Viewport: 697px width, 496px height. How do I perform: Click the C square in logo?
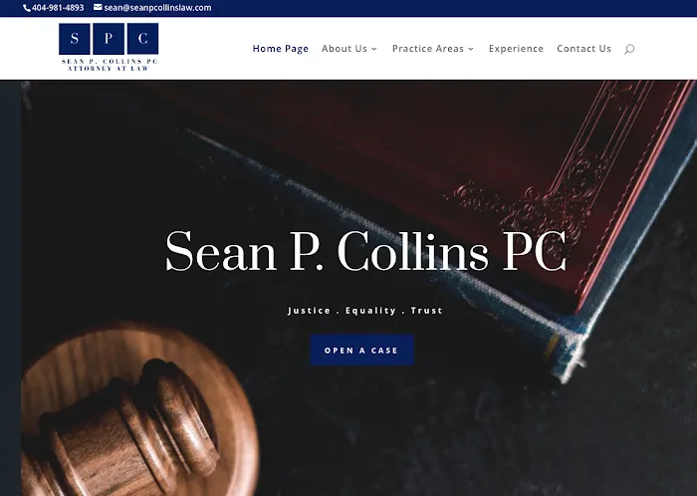point(142,39)
